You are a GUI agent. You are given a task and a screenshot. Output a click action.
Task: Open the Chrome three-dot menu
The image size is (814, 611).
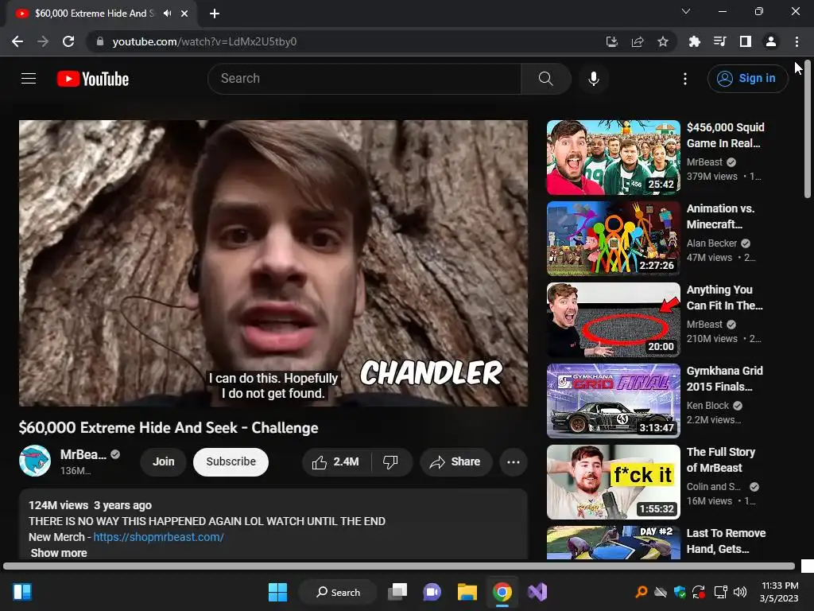pos(797,41)
